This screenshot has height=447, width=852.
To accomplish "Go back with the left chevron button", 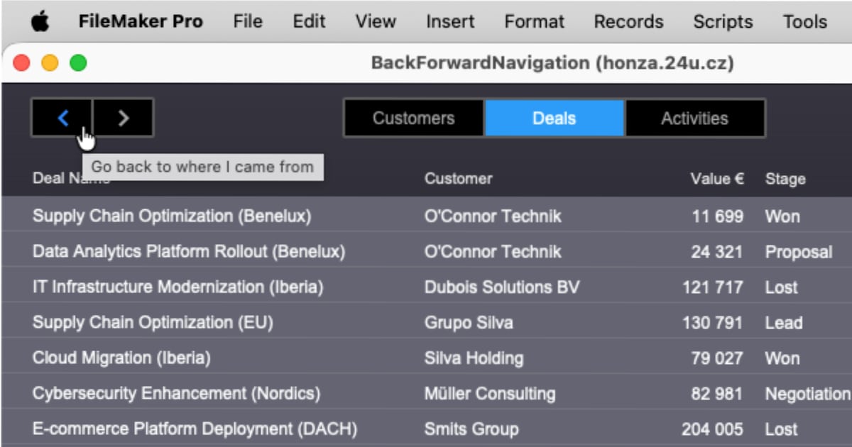I will pos(62,118).
